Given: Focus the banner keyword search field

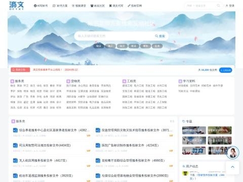Looking at the screenshot, I should tap(115, 36).
